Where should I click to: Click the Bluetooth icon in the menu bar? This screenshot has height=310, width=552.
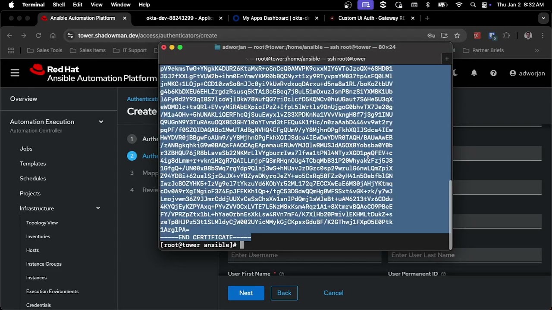click(428, 5)
